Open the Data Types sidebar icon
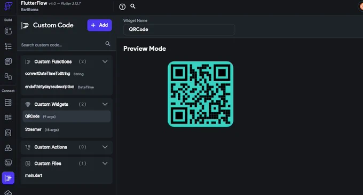 8,118
